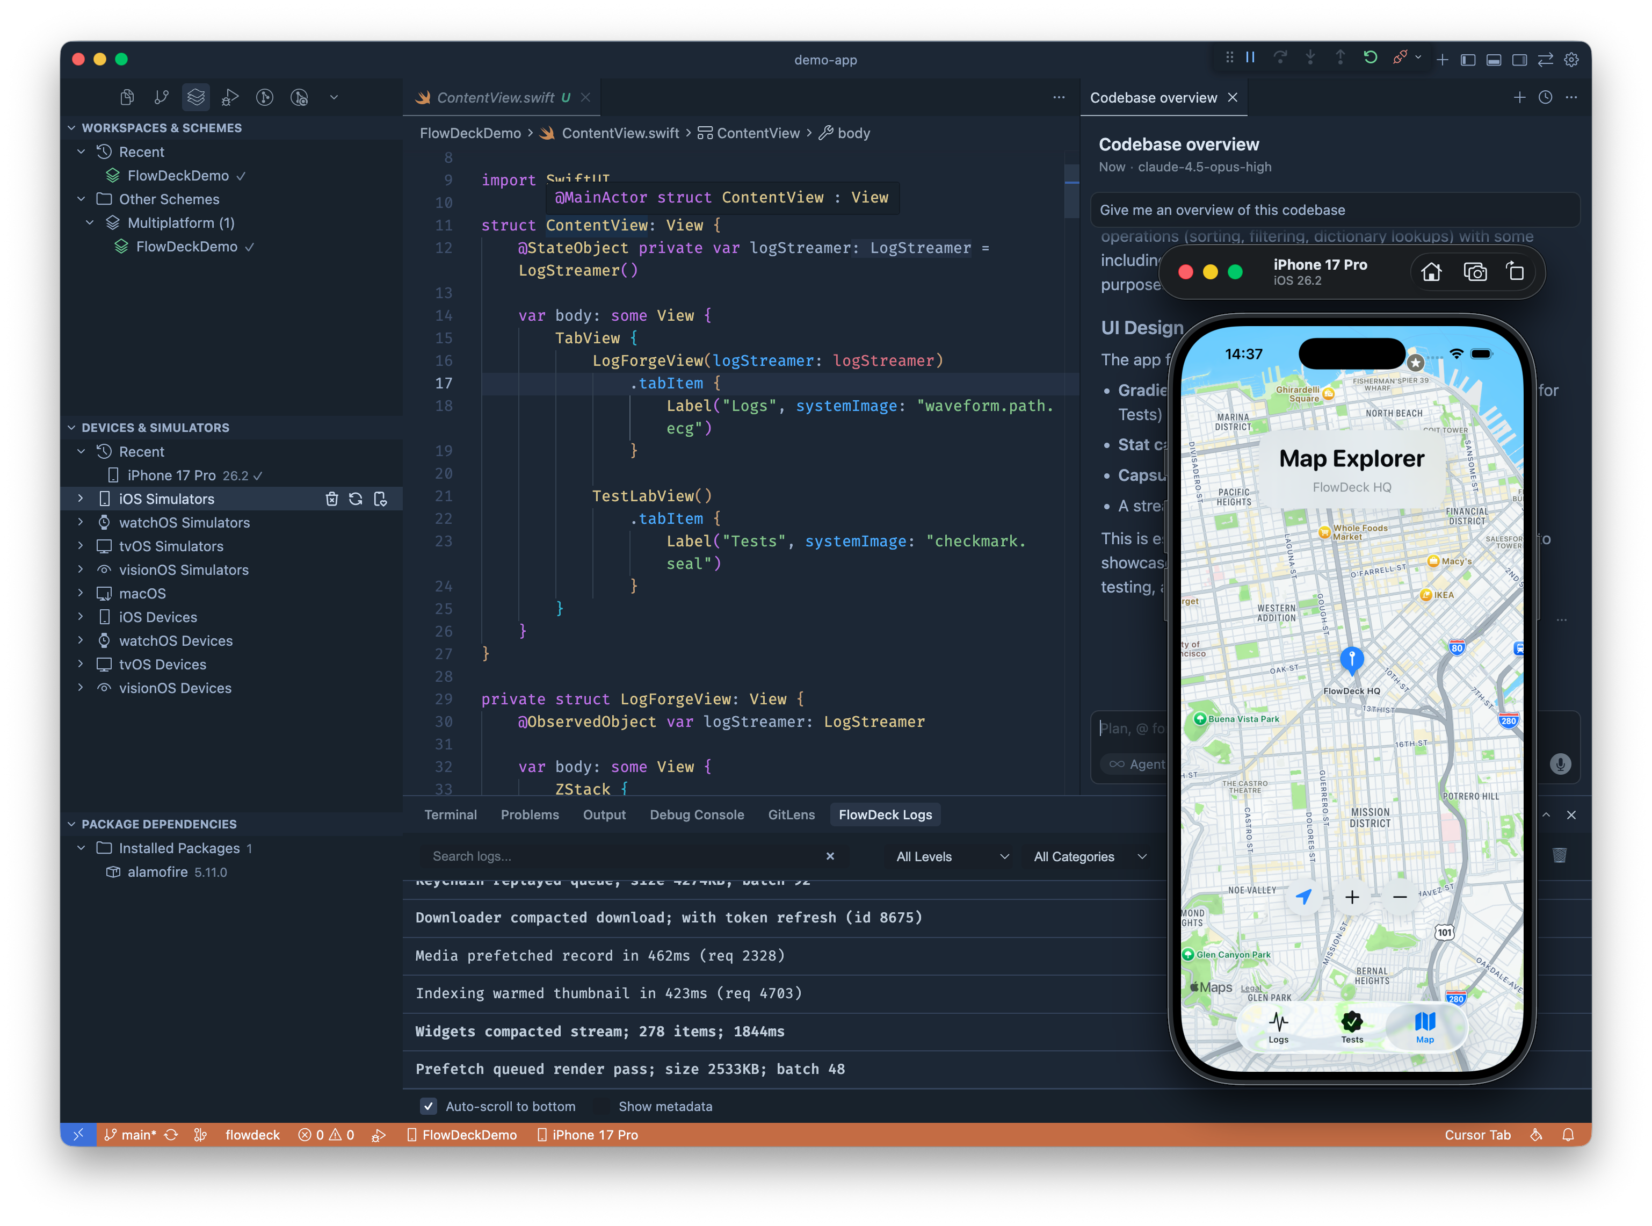
Task: Restart debugging with the green restart icon
Action: coord(1370,58)
